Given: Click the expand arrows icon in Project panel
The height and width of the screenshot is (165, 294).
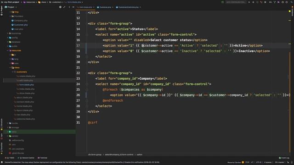Looking at the screenshot, I should pyautogui.click(x=64, y=7).
